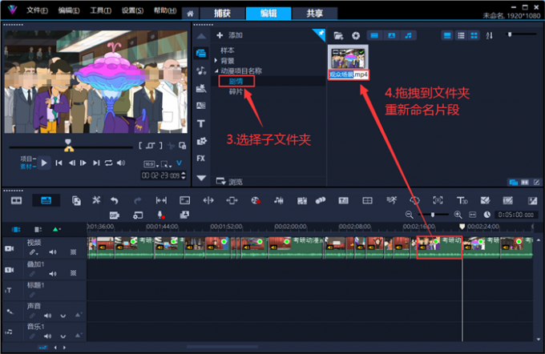The image size is (545, 354).
Task: Zoom out the timeline
Action: tap(410, 215)
